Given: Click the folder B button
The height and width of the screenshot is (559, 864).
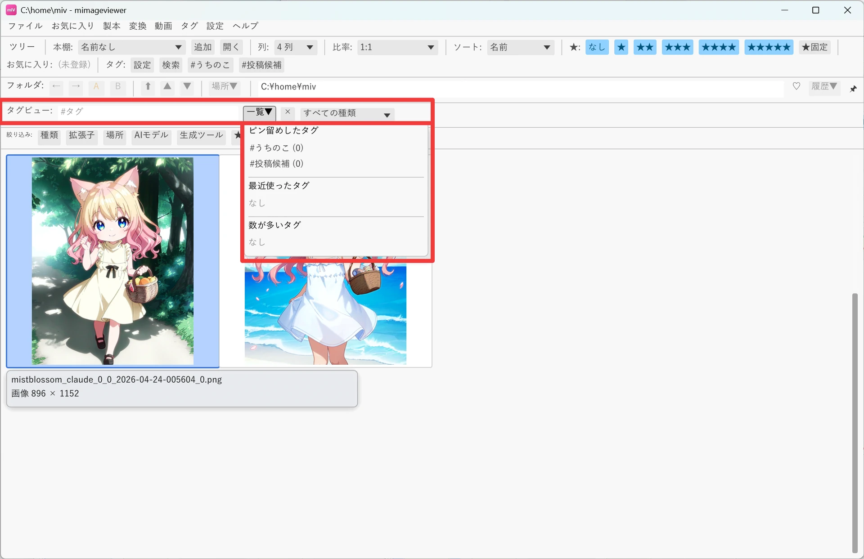Looking at the screenshot, I should 118,86.
